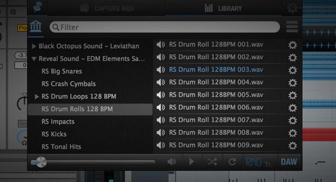This screenshot has width=336, height=182.
Task: Click the library building icon beside filter
Action: (x=36, y=27)
